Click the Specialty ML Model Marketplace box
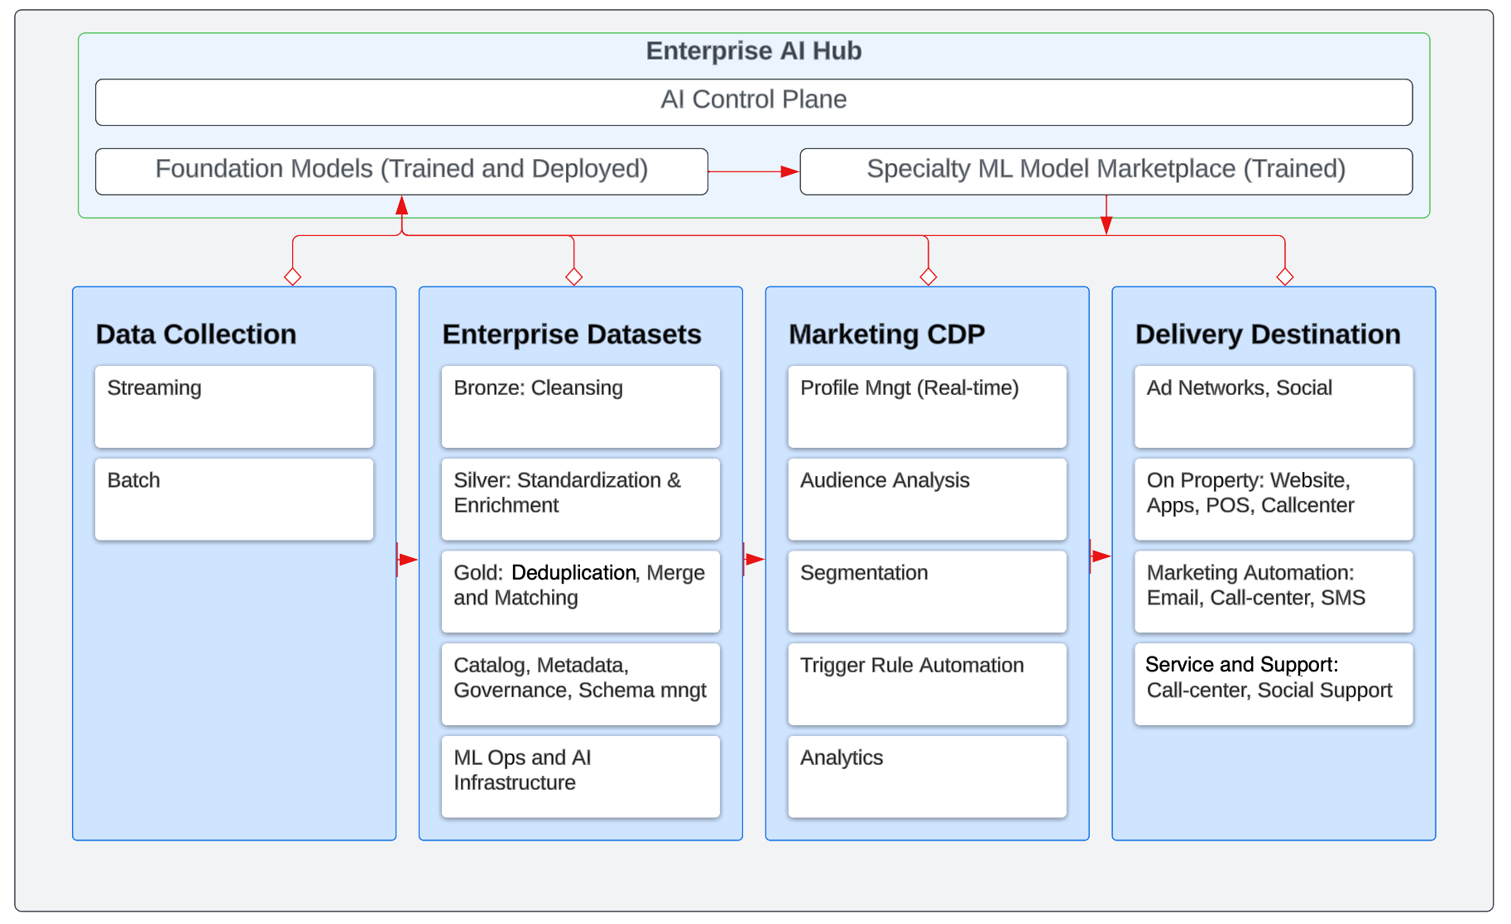Image resolution: width=1511 pixels, height=924 pixels. [x=1106, y=171]
